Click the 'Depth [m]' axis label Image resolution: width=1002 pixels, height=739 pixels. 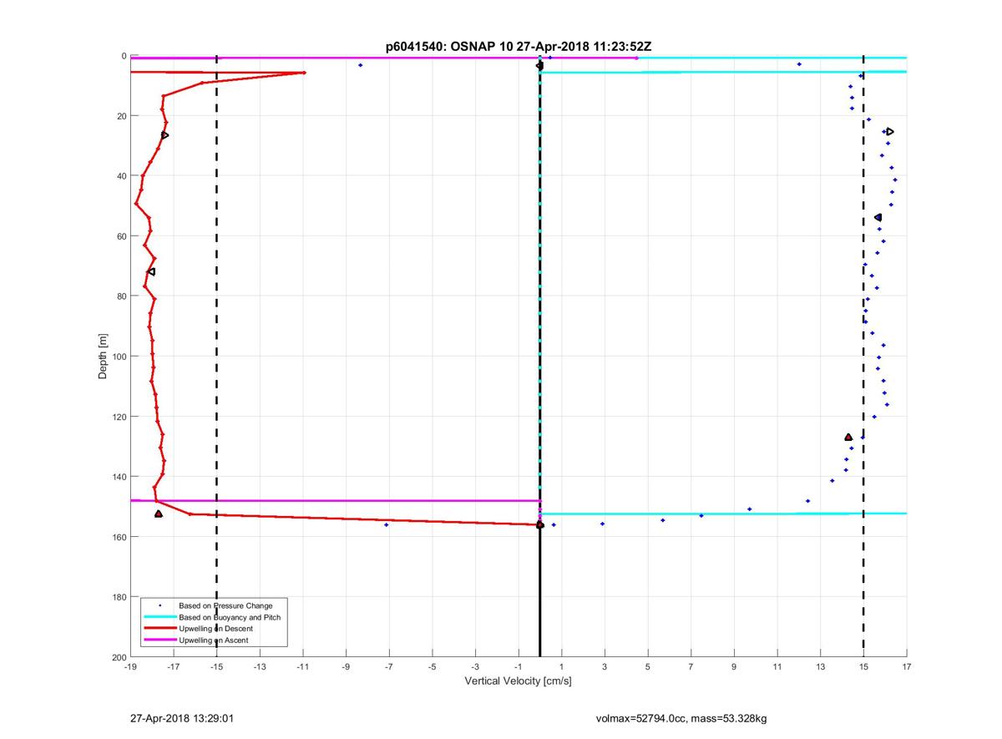(103, 356)
